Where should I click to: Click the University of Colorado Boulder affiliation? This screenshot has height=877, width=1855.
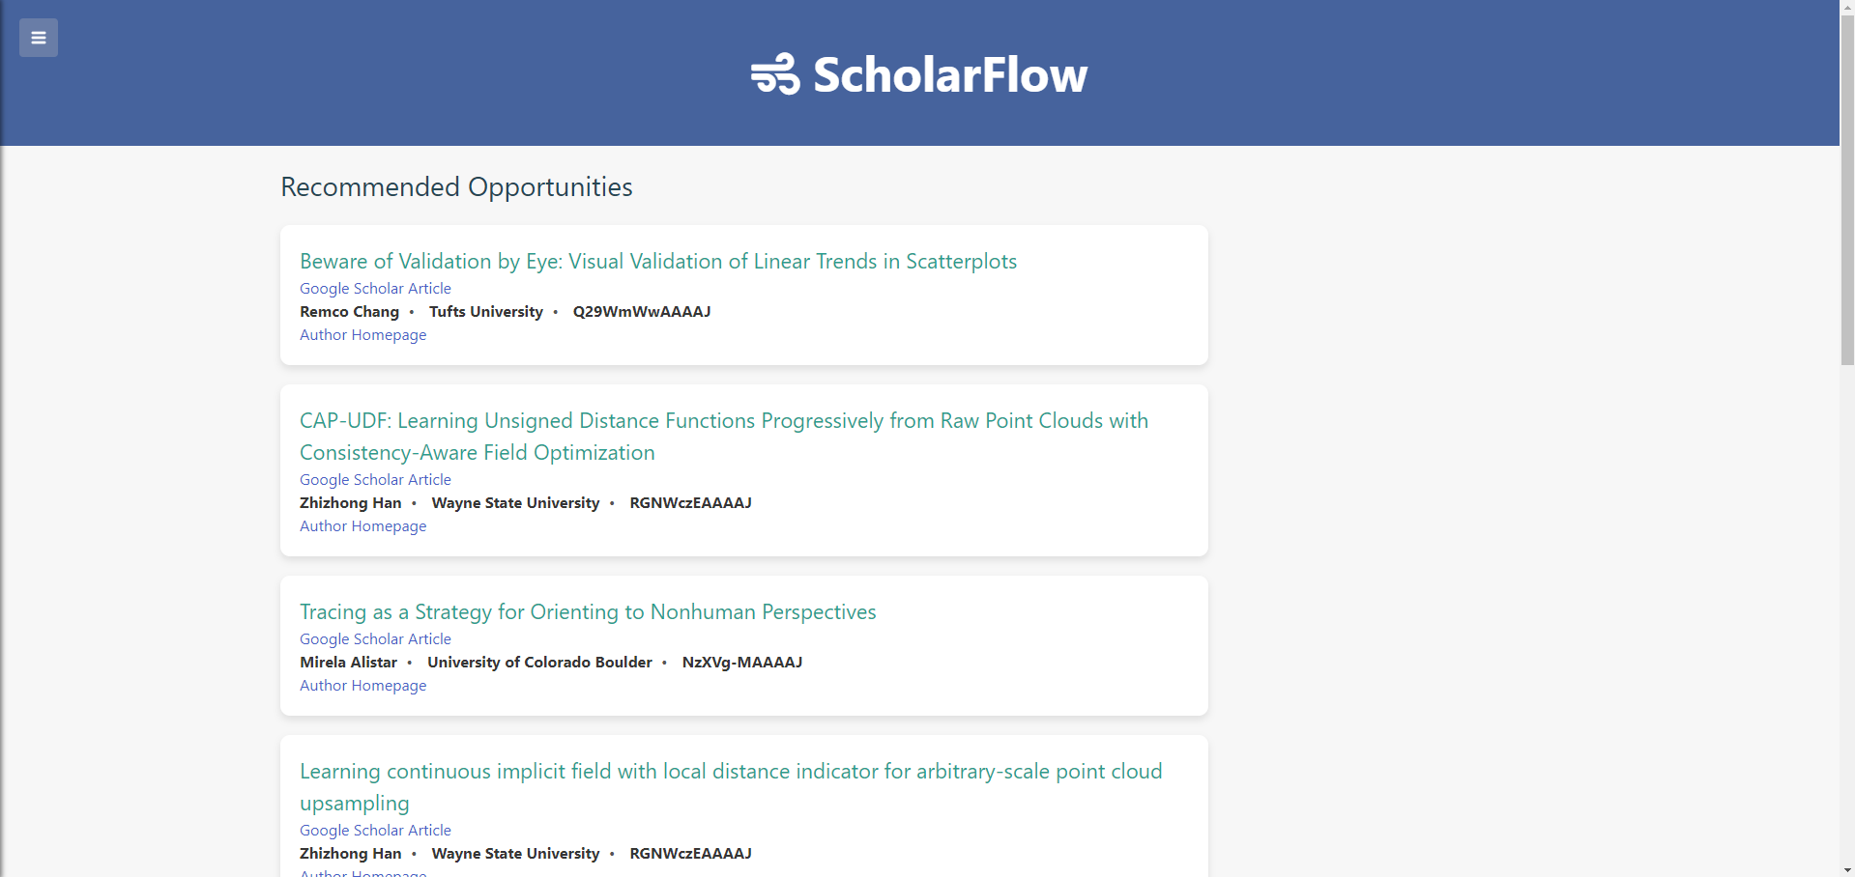pyautogui.click(x=539, y=662)
